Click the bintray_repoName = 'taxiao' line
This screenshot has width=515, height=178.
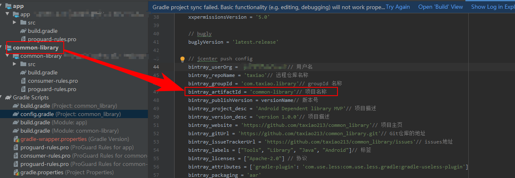coord(248,75)
